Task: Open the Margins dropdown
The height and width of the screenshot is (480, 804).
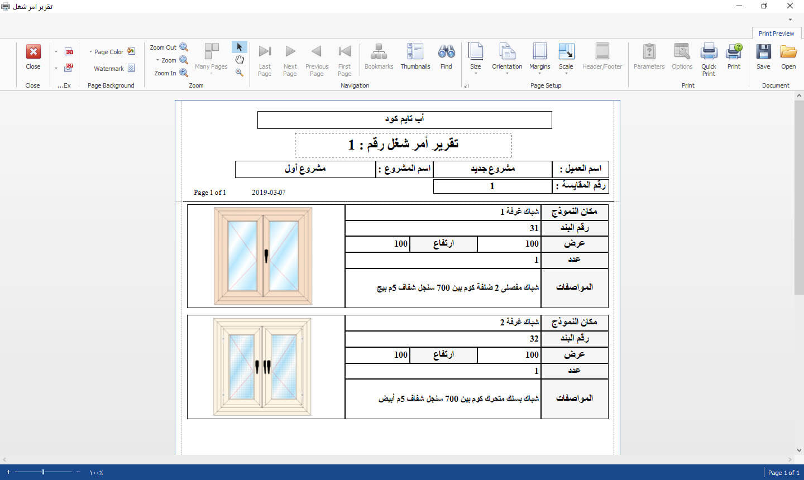Action: pyautogui.click(x=539, y=56)
